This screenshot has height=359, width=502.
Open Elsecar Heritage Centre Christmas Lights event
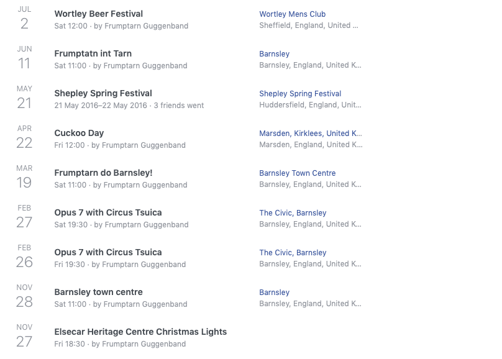(140, 332)
